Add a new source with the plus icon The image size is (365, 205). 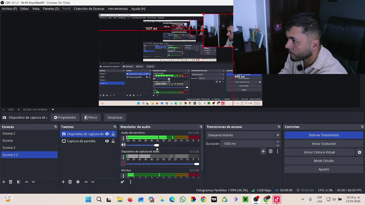pos(63,182)
